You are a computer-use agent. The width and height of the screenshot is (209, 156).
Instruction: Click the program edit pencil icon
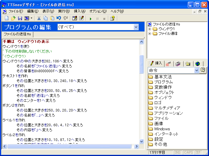click(81, 18)
